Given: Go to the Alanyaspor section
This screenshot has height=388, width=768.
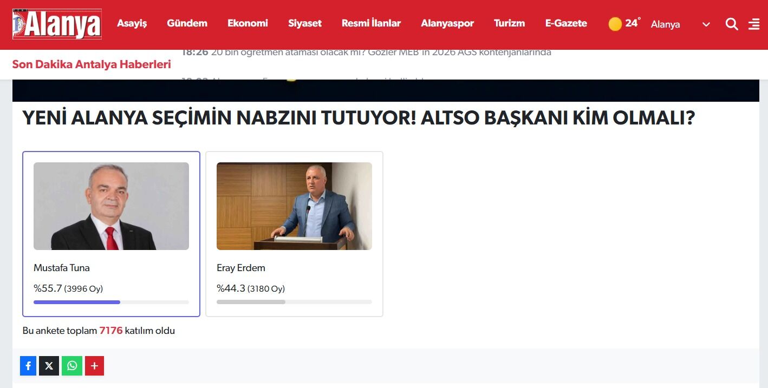Looking at the screenshot, I should 447,23.
